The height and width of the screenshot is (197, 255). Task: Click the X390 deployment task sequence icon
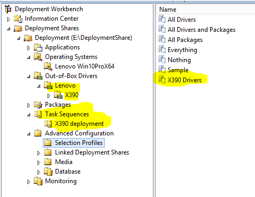pyautogui.click(x=48, y=124)
